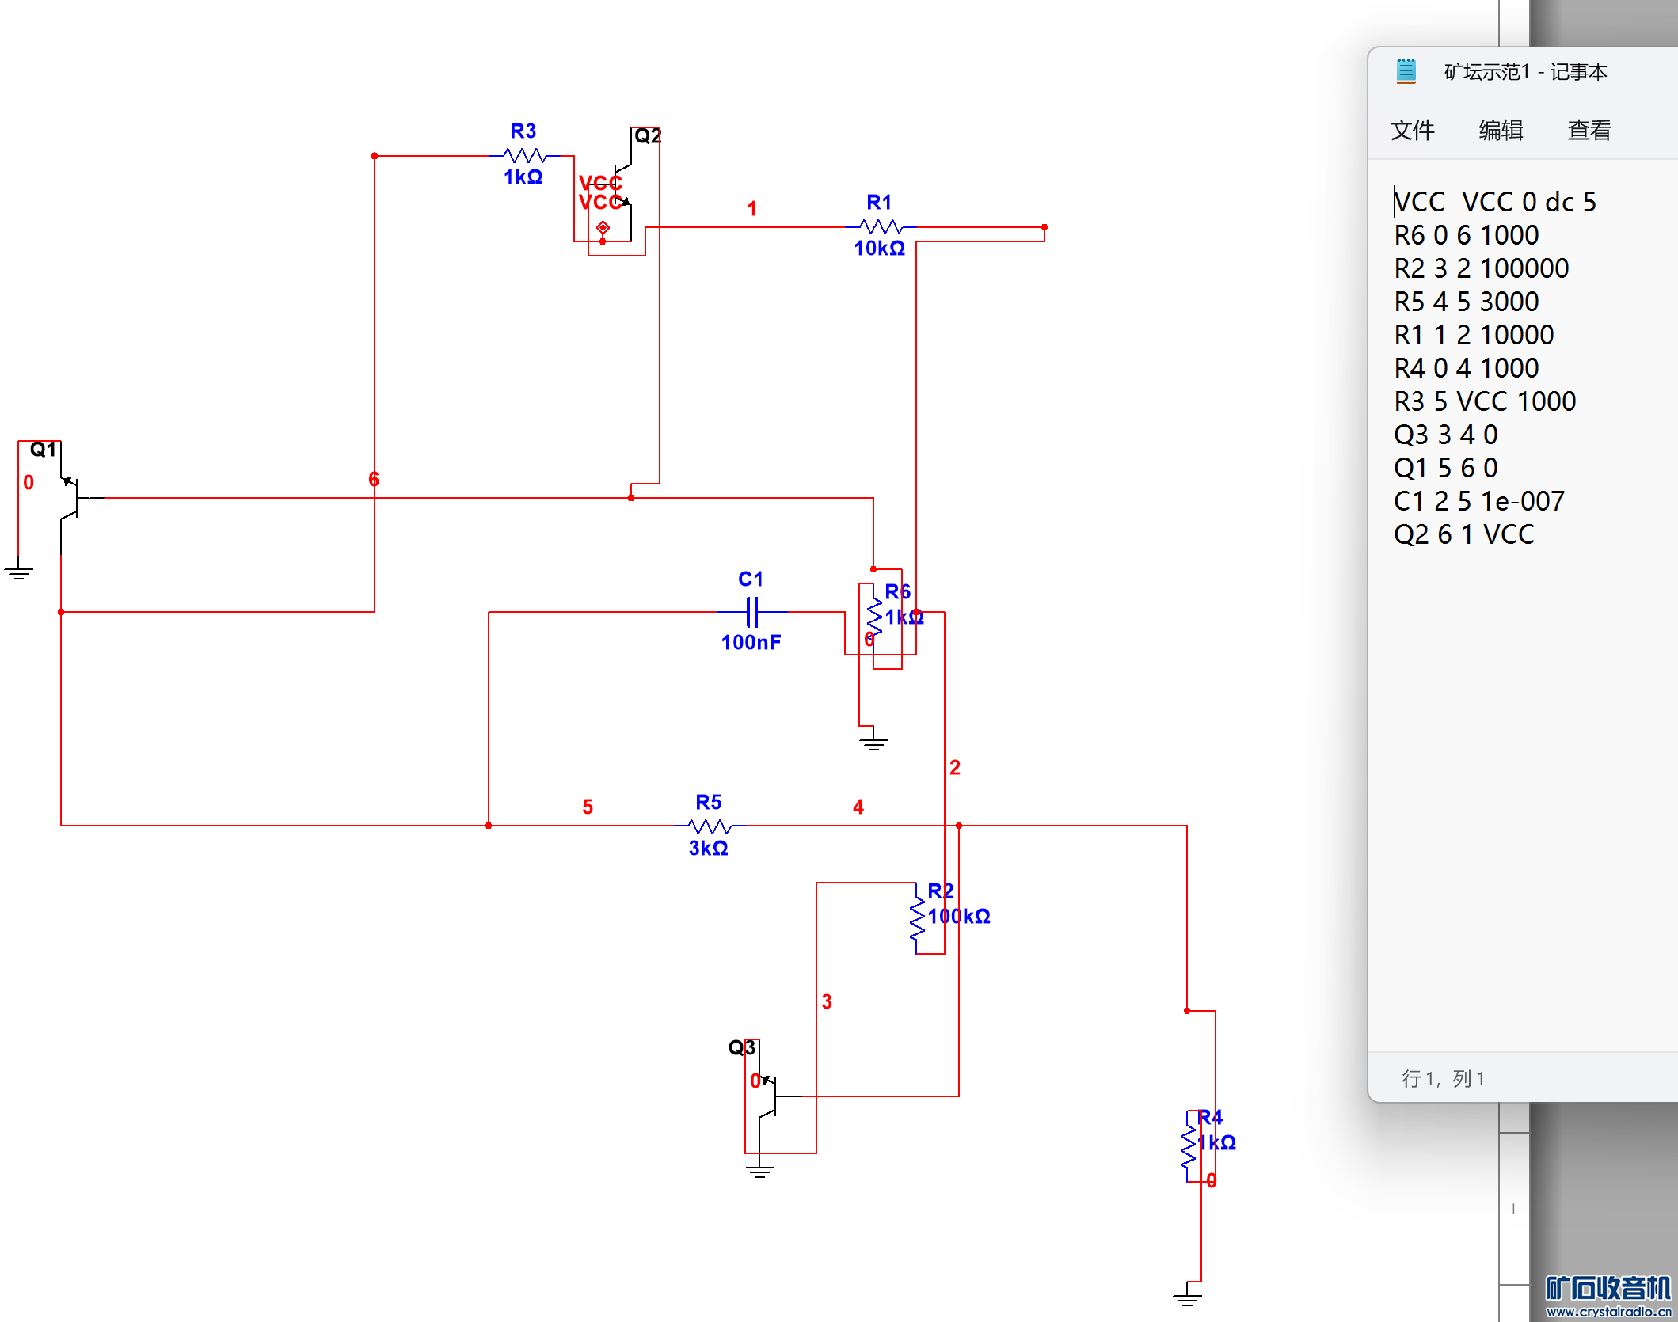Open the 查看 menu in Notepad
1678x1322 pixels.
click(1589, 130)
